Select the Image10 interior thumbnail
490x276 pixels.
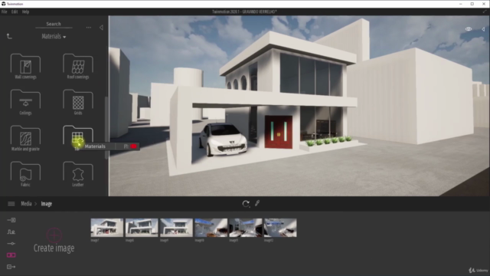[211, 228]
